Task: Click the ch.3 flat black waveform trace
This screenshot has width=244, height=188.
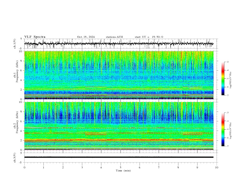Action: pyautogui.click(x=119, y=157)
